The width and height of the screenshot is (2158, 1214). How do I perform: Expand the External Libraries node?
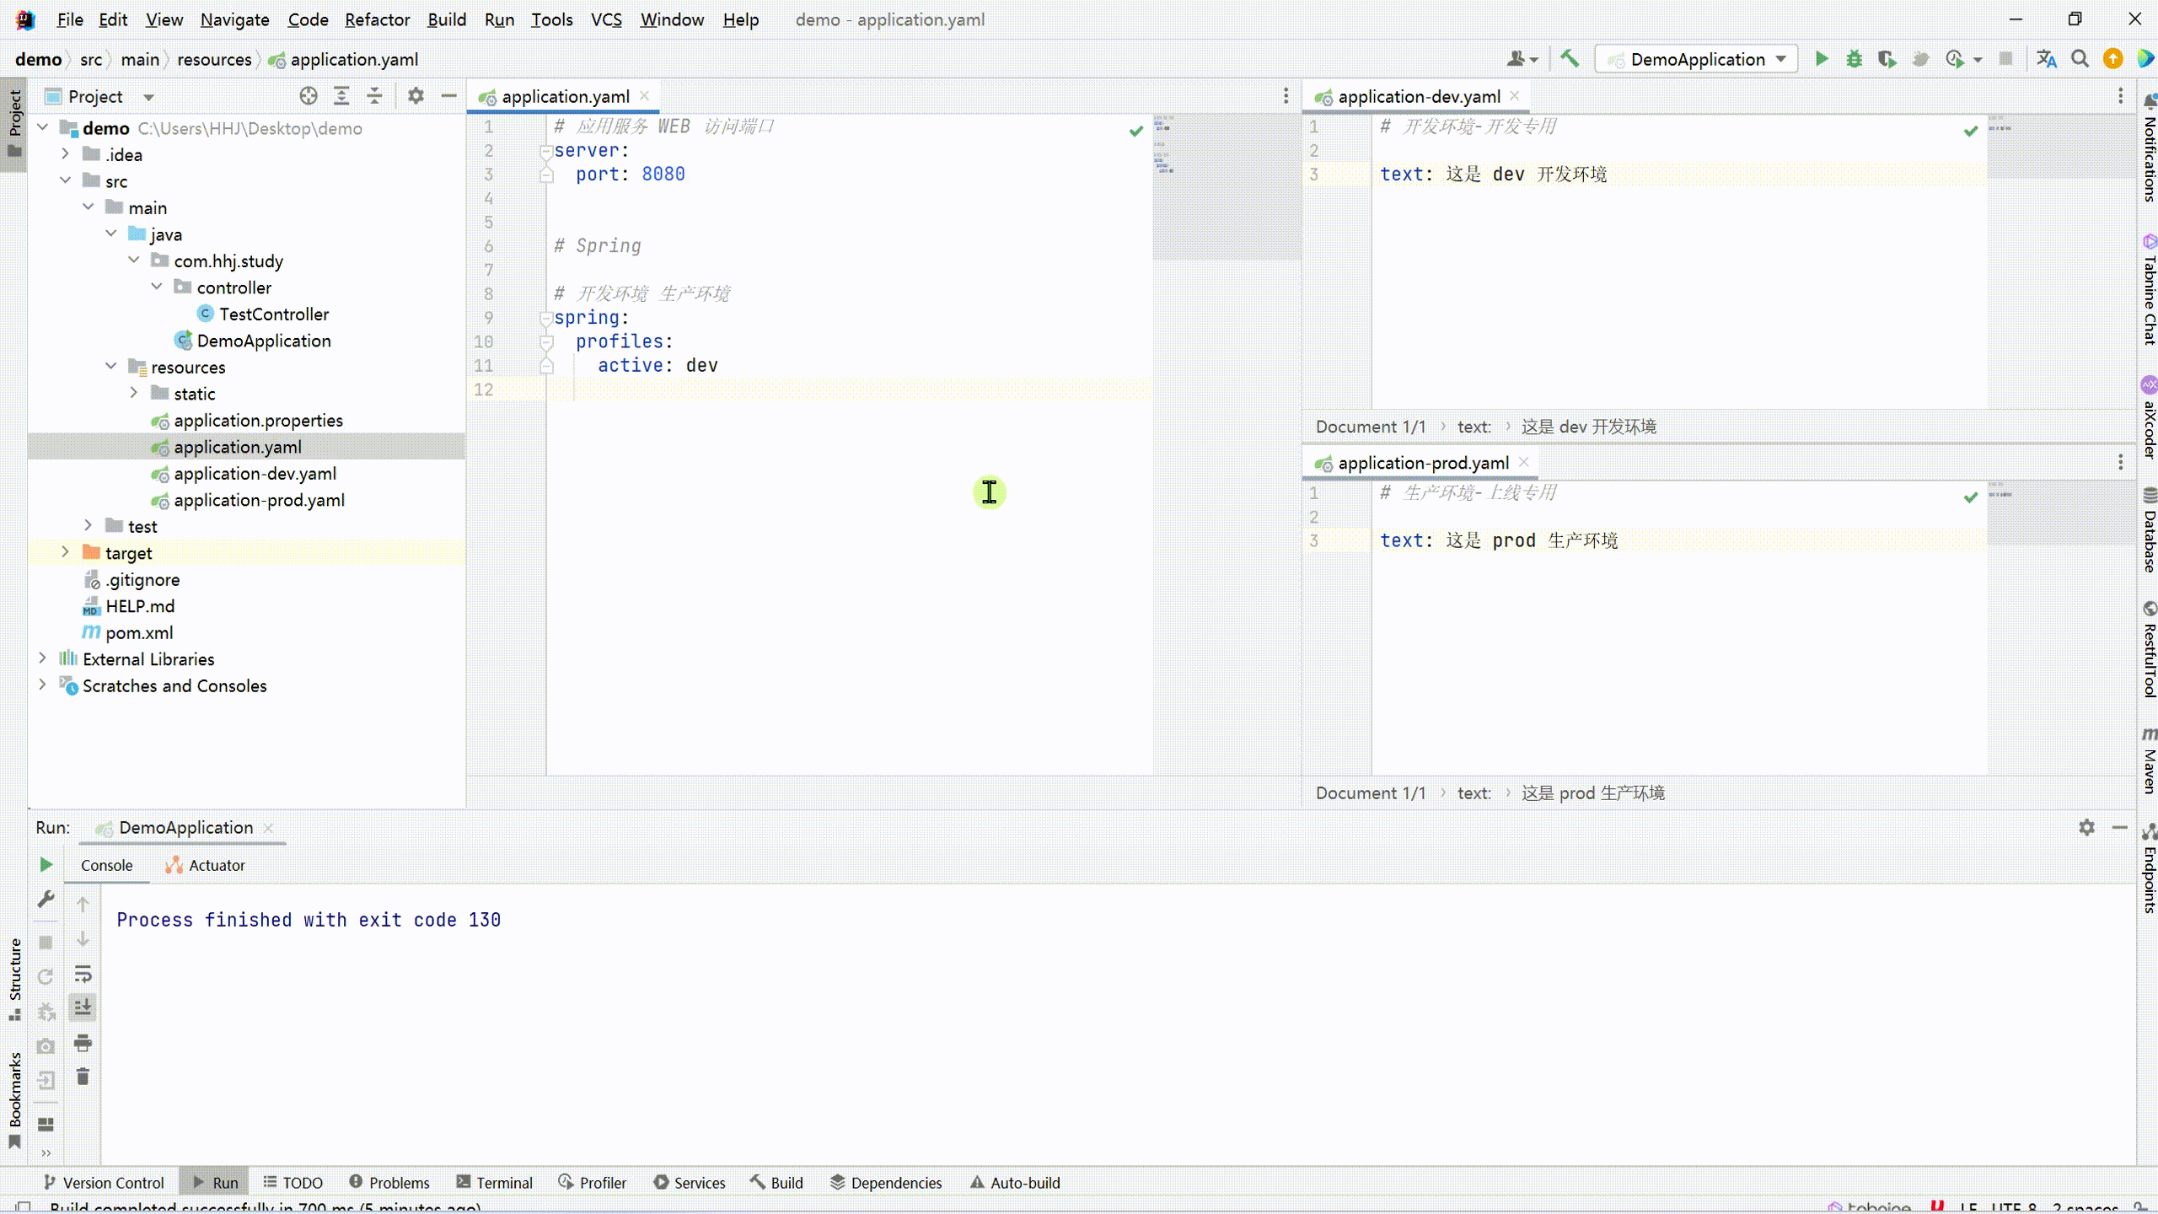point(43,658)
